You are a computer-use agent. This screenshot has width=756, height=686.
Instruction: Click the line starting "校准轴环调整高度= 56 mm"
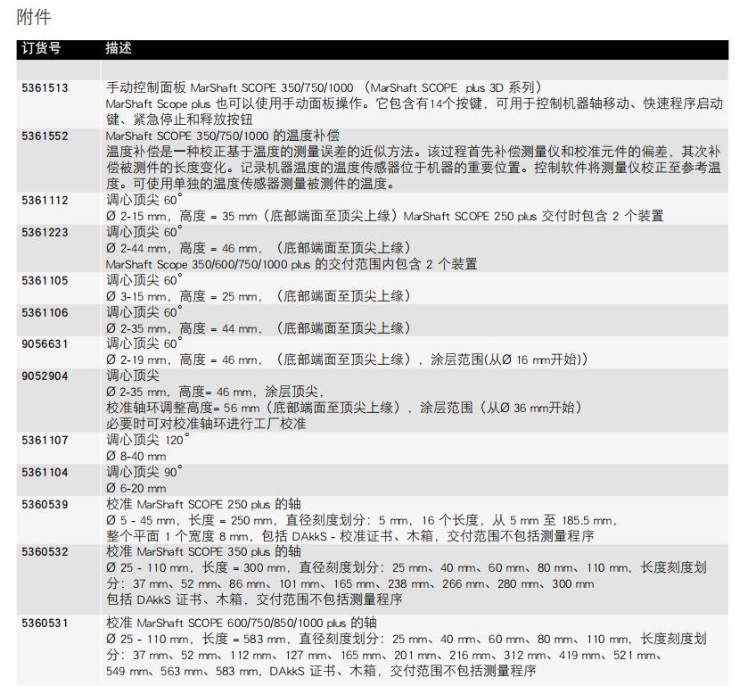(x=344, y=408)
